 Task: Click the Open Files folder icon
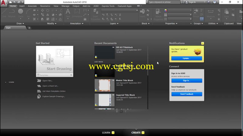[39, 81]
